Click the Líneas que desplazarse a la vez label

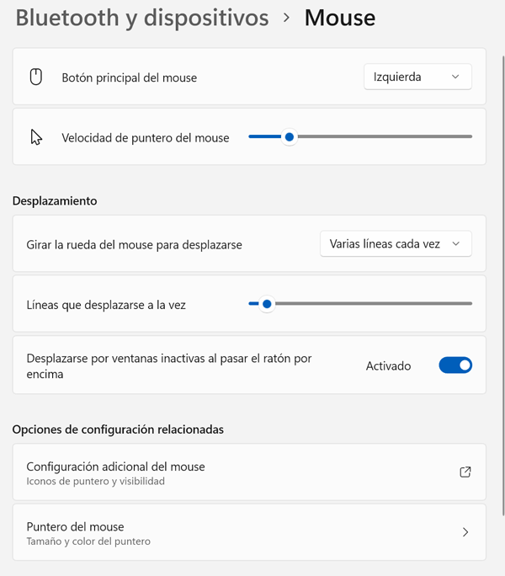106,305
